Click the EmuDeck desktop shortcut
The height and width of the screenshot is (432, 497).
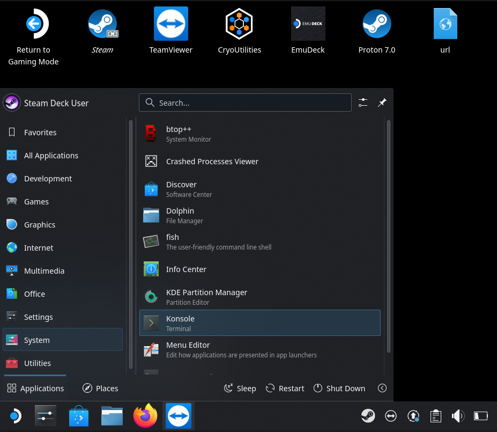308,31
